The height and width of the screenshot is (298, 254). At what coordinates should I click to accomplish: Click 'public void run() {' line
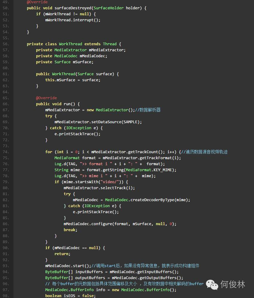(58, 104)
